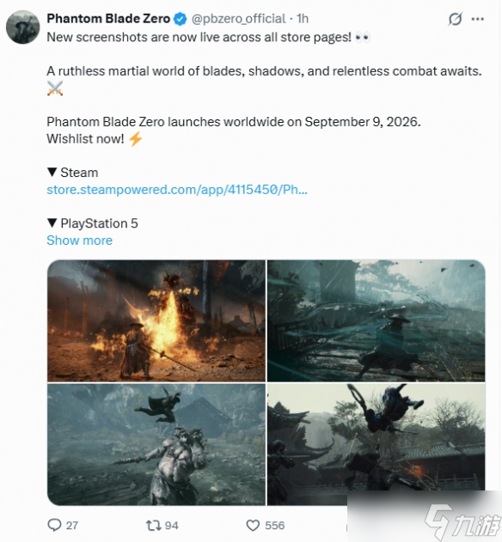Open the flipping warrior temple screenshot
502x542 pixels.
click(x=376, y=437)
